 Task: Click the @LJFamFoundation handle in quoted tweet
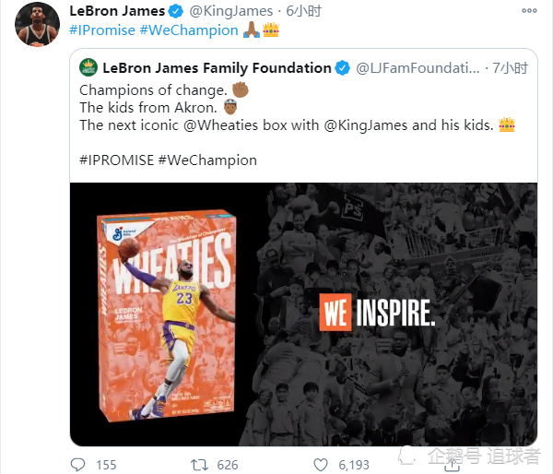[418, 67]
